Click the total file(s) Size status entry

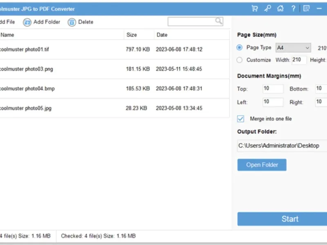pyautogui.click(x=25, y=236)
